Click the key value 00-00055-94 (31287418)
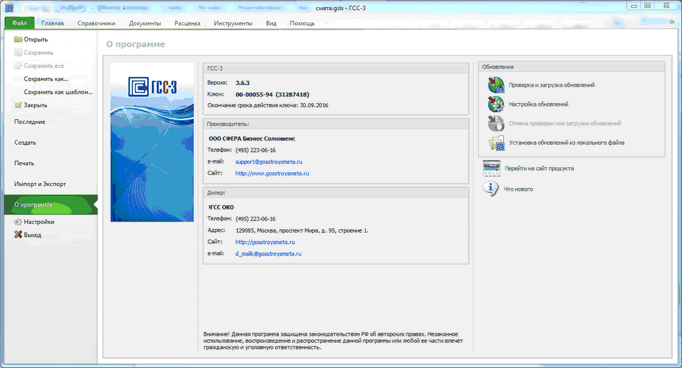 [273, 94]
